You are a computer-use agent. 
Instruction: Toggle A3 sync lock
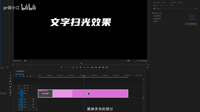[25, 104]
